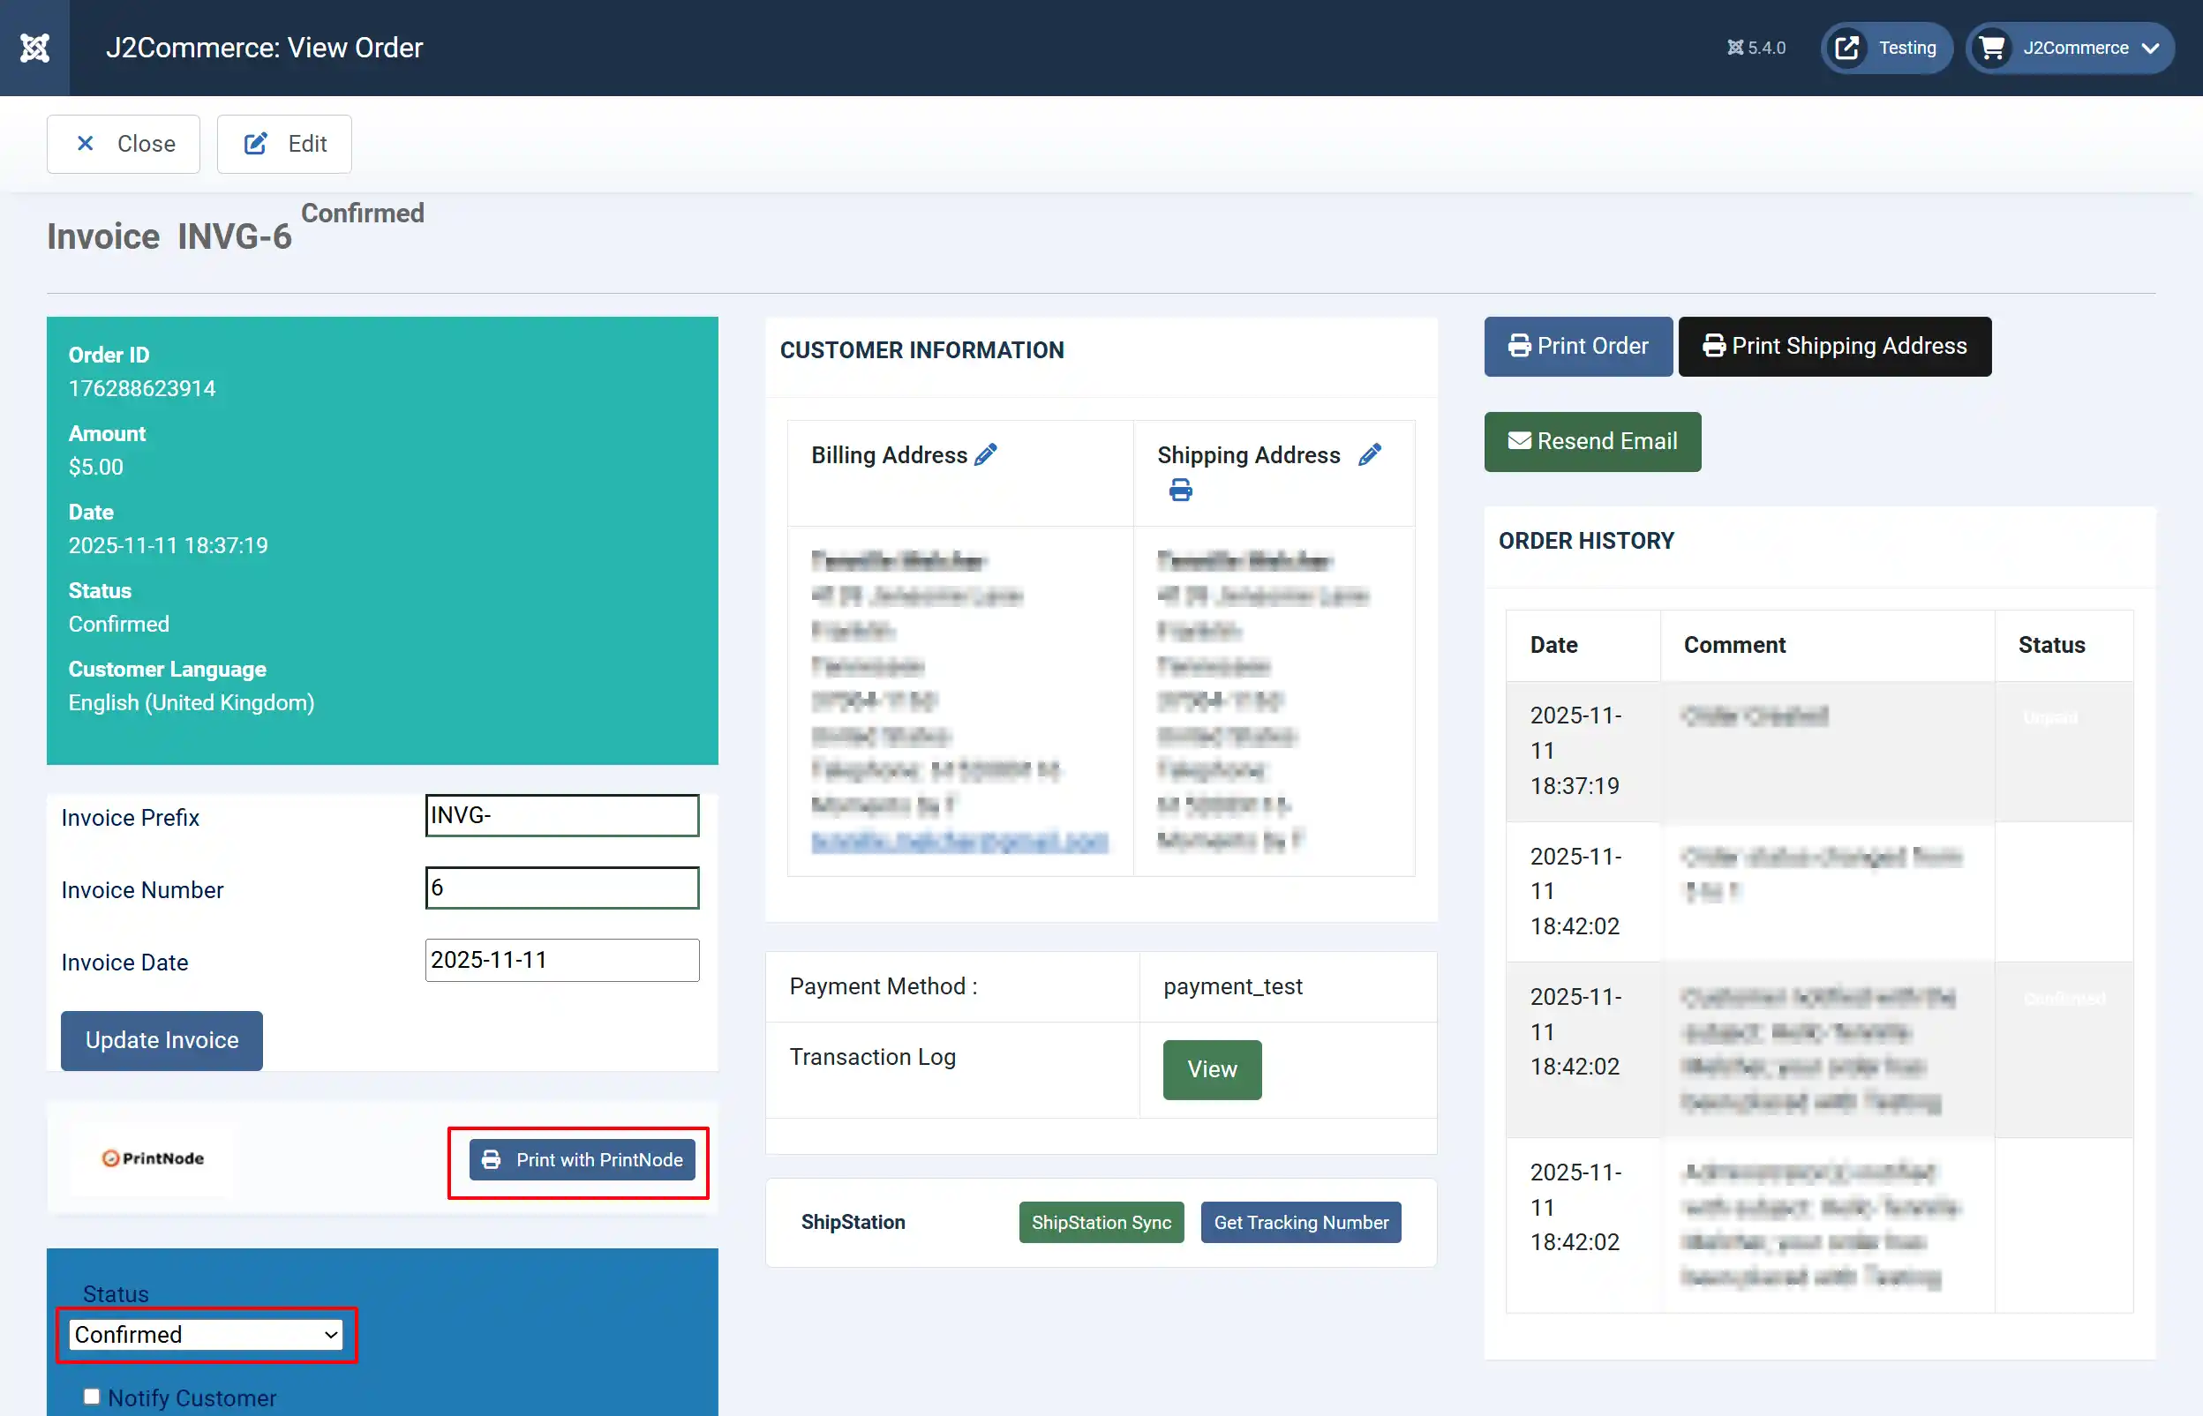Click the order date 2025-11-11 18:37:19
The width and height of the screenshot is (2203, 1416).
169,545
